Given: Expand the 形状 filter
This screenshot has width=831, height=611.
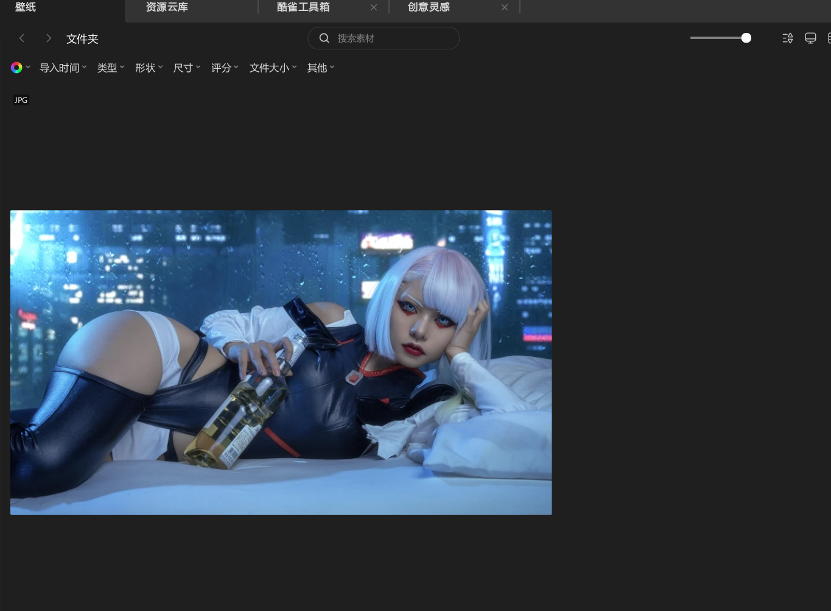Looking at the screenshot, I should tap(149, 68).
